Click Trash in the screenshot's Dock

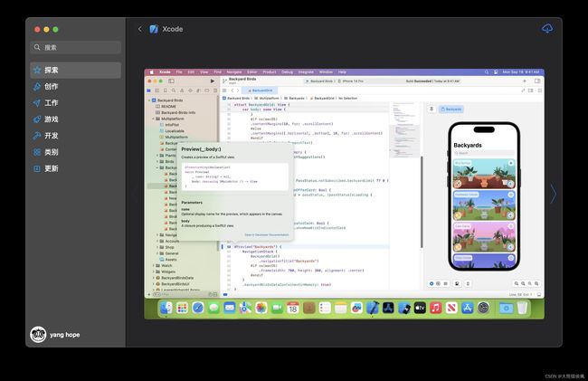pyautogui.click(x=522, y=309)
